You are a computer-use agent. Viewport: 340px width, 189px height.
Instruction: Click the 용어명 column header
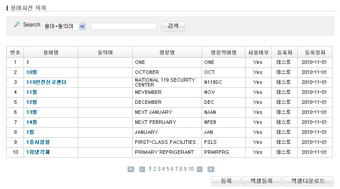(51, 53)
